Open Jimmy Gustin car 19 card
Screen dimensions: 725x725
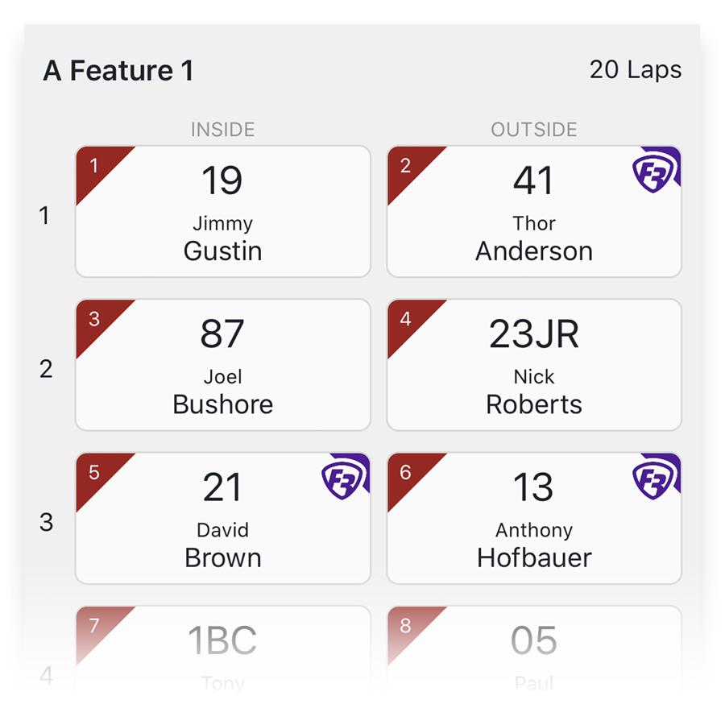click(223, 212)
